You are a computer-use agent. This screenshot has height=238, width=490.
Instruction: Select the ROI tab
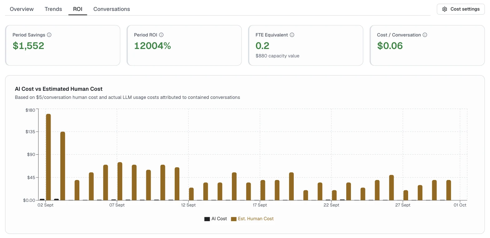(x=77, y=9)
